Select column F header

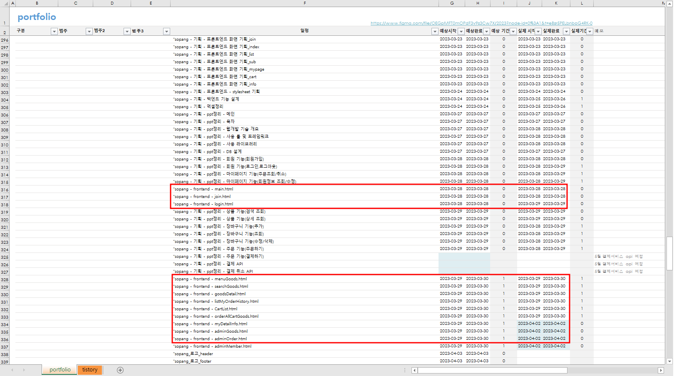point(305,3)
